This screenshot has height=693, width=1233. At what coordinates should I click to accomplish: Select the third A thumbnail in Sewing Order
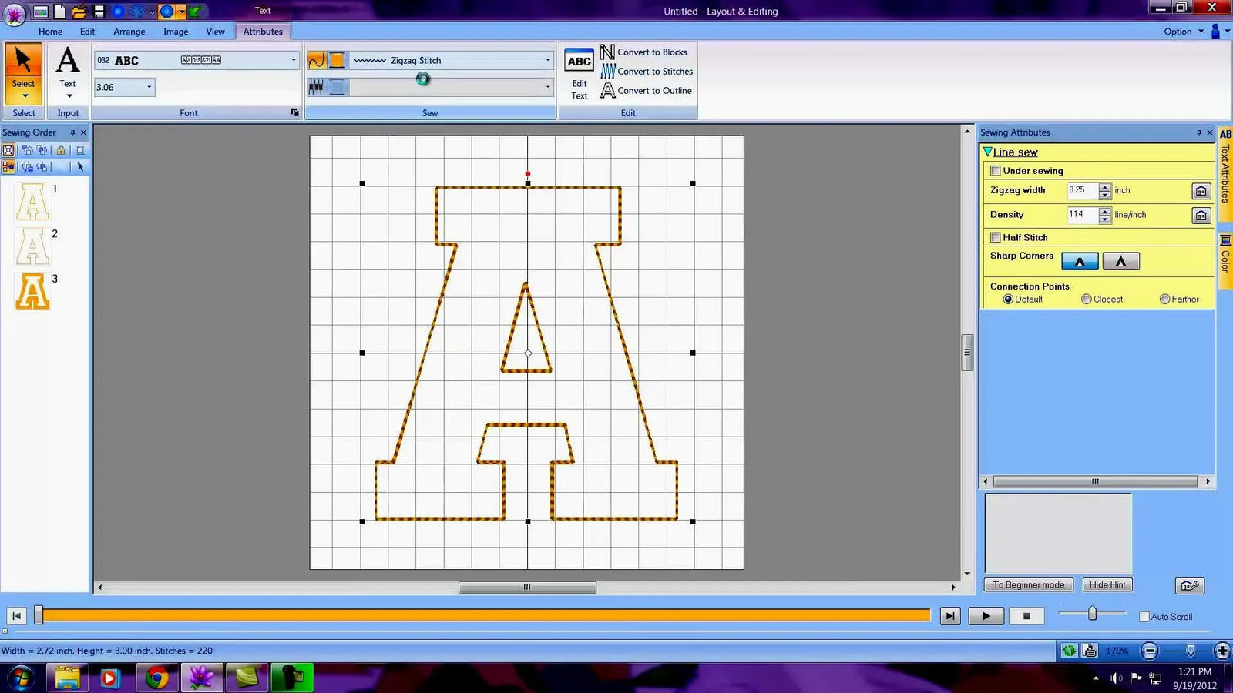(32, 291)
